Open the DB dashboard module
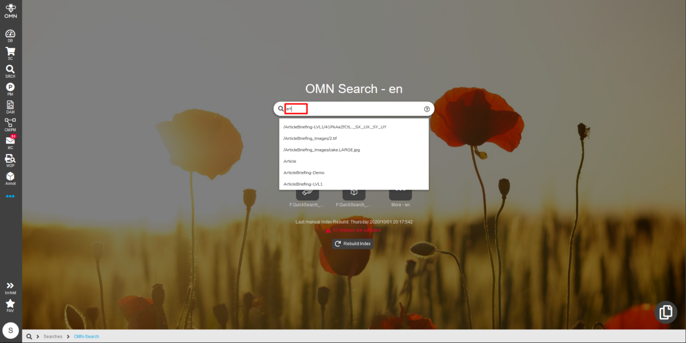This screenshot has width=686, height=343. tap(10, 36)
